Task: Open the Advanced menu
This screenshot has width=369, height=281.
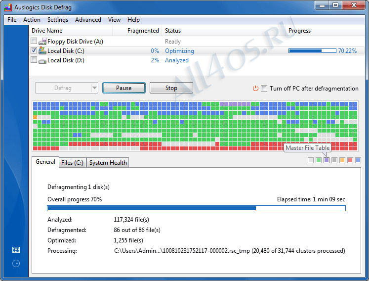Action: tap(88, 20)
